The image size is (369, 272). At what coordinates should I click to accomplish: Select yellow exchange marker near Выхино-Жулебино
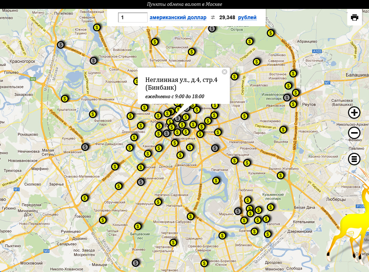click(x=281, y=175)
